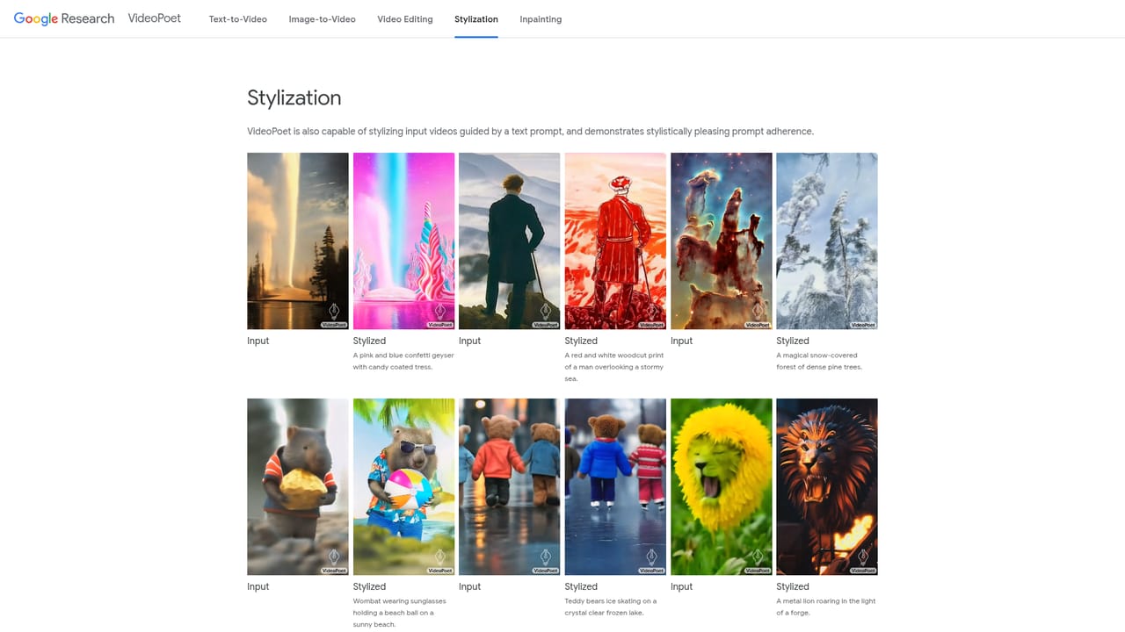Open the yellow dandelion lion input video

pyautogui.click(x=722, y=487)
